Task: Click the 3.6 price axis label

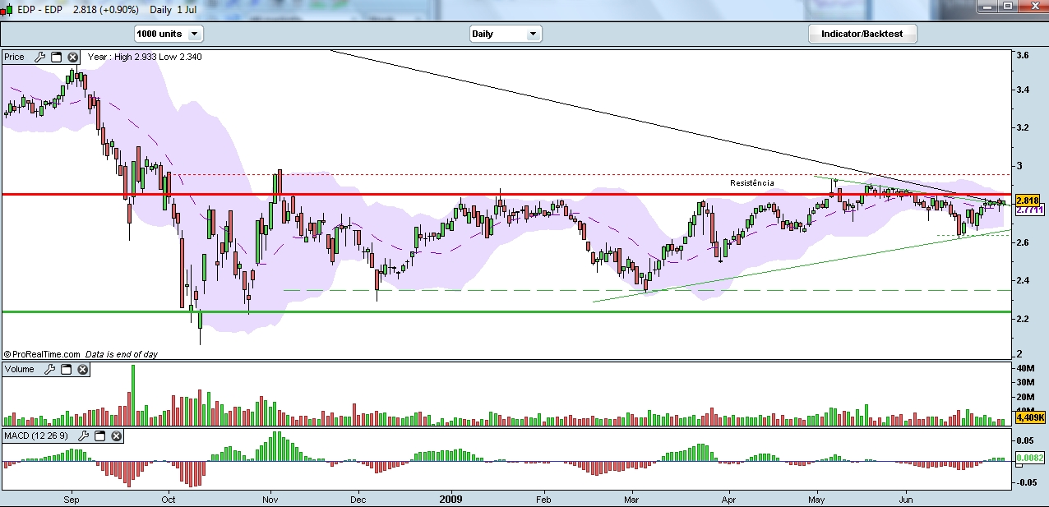Action: [1023, 55]
